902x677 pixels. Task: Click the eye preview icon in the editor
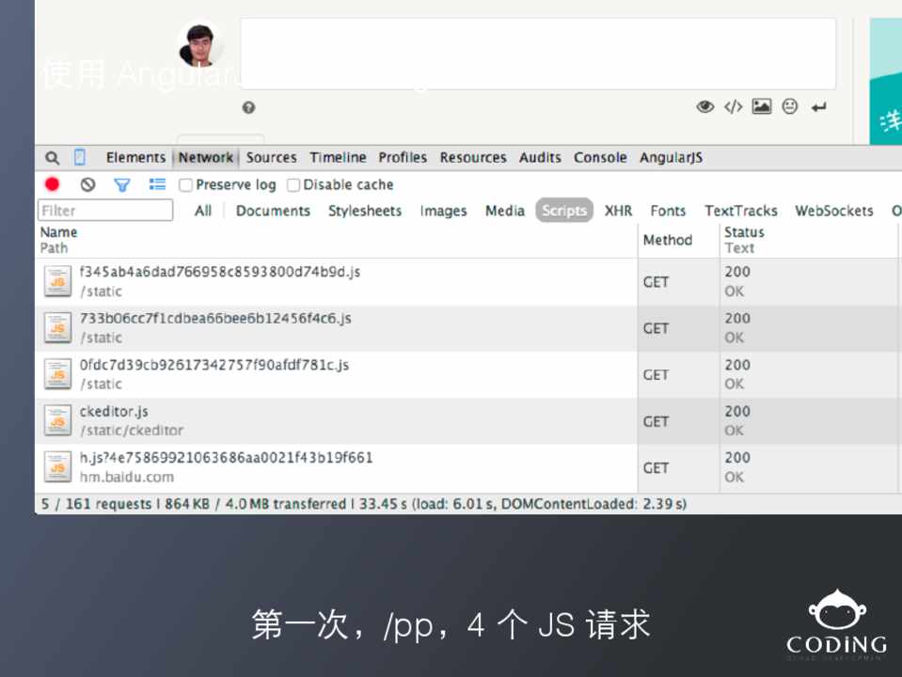click(x=704, y=107)
